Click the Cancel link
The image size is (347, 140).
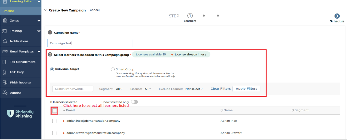[94, 10]
